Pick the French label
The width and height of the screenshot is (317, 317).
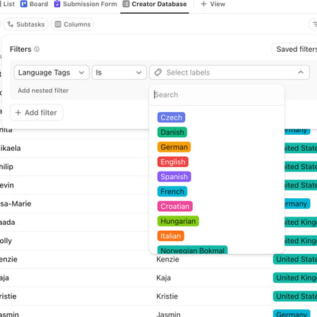172,191
